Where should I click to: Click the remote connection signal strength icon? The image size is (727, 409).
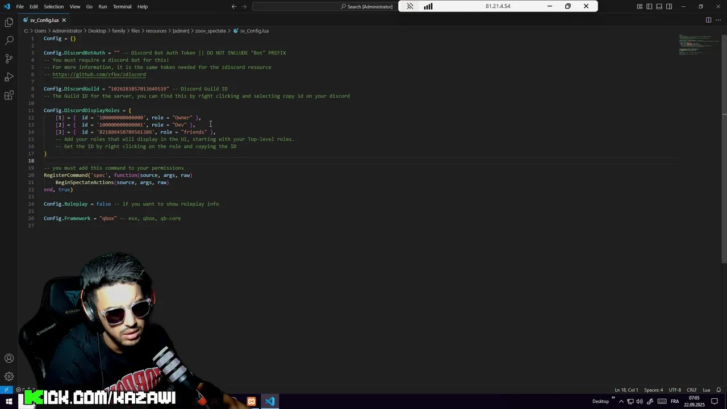click(428, 6)
